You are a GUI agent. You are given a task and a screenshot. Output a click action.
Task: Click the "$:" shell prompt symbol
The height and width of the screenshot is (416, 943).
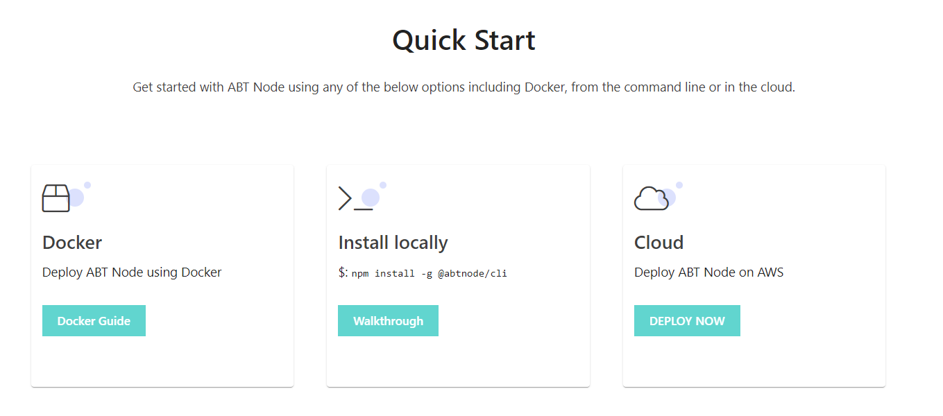tap(343, 272)
